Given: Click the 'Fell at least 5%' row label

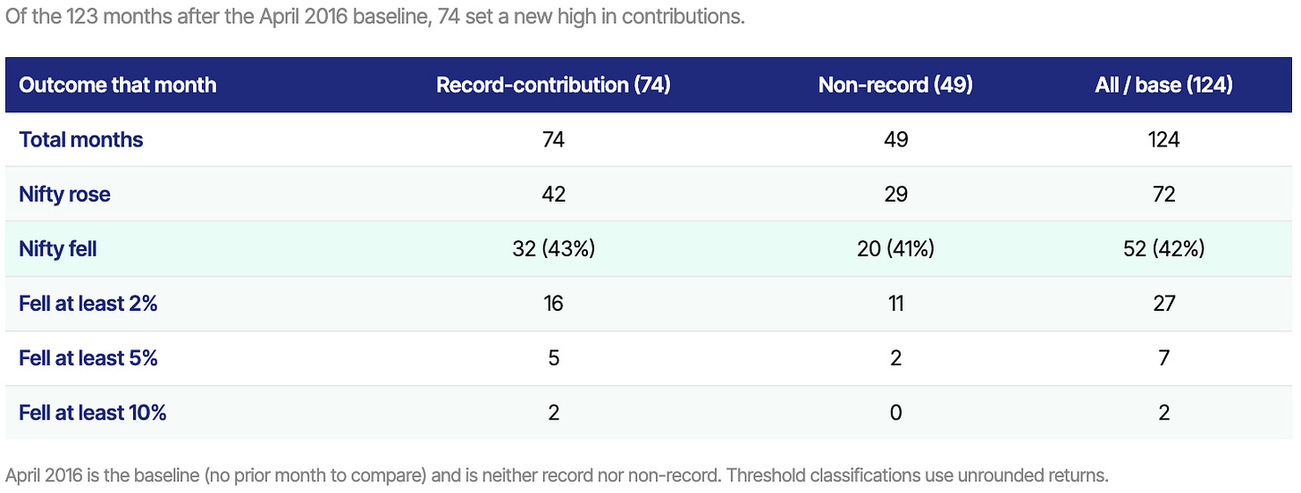Looking at the screenshot, I should click(x=88, y=357).
